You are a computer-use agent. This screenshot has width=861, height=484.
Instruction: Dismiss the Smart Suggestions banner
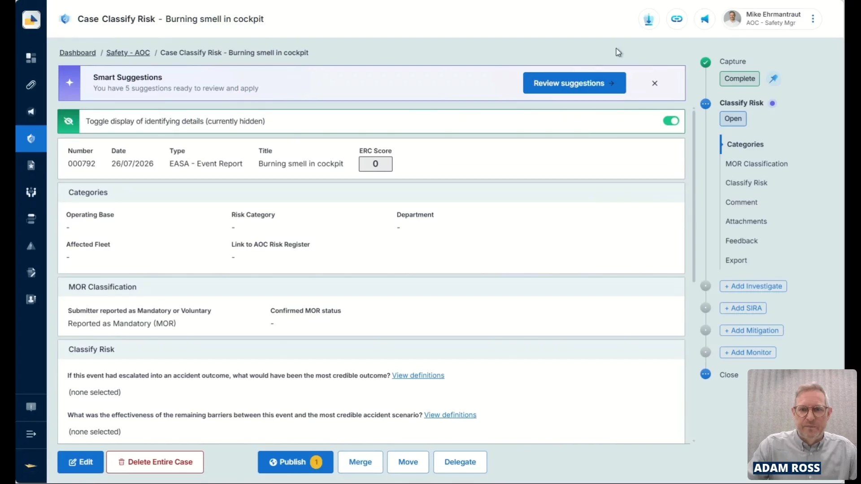click(654, 83)
